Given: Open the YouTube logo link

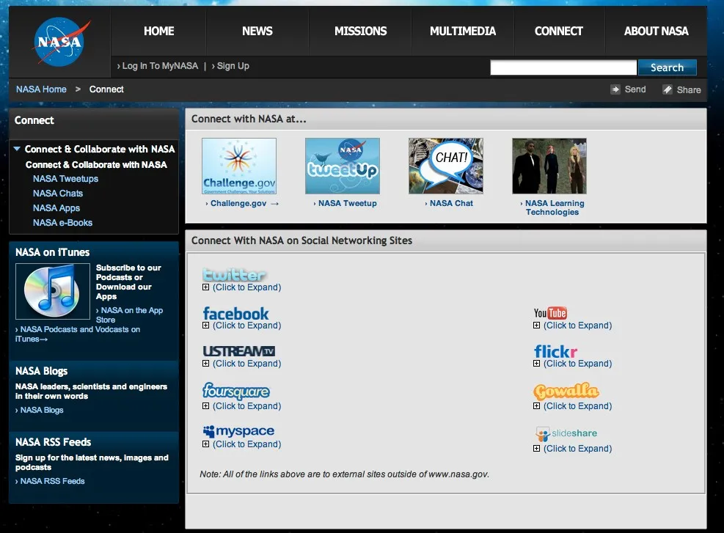Looking at the screenshot, I should 550,313.
